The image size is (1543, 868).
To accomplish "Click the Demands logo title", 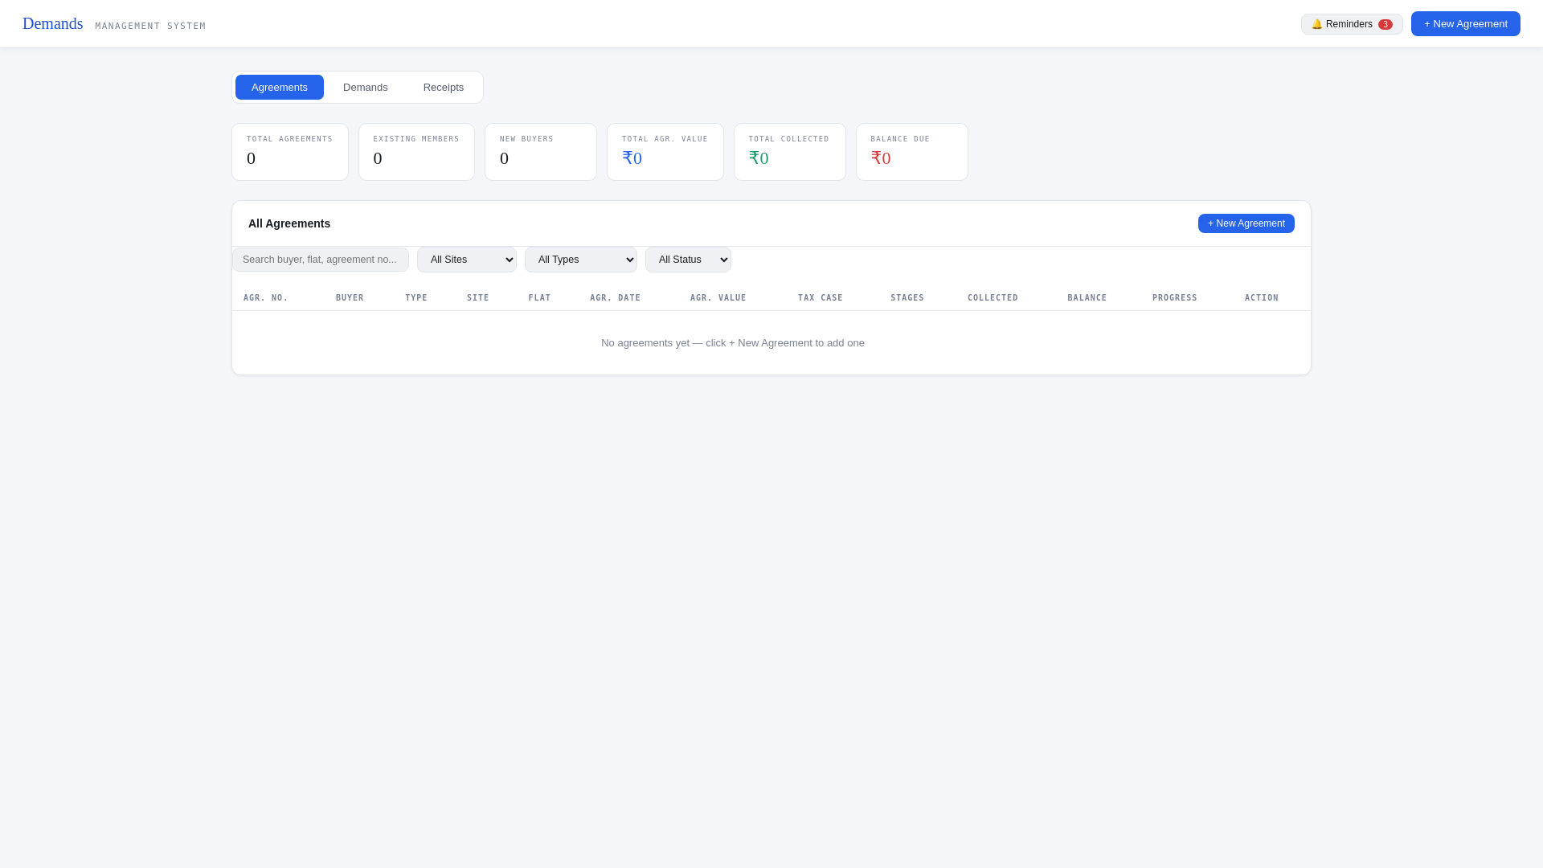I will tap(53, 23).
